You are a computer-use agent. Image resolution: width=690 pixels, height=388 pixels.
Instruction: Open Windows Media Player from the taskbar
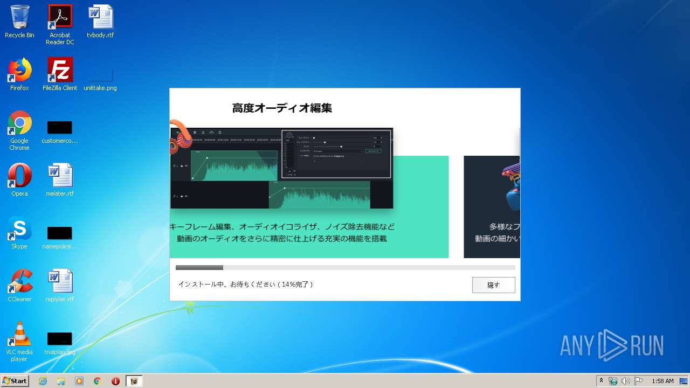(x=79, y=381)
